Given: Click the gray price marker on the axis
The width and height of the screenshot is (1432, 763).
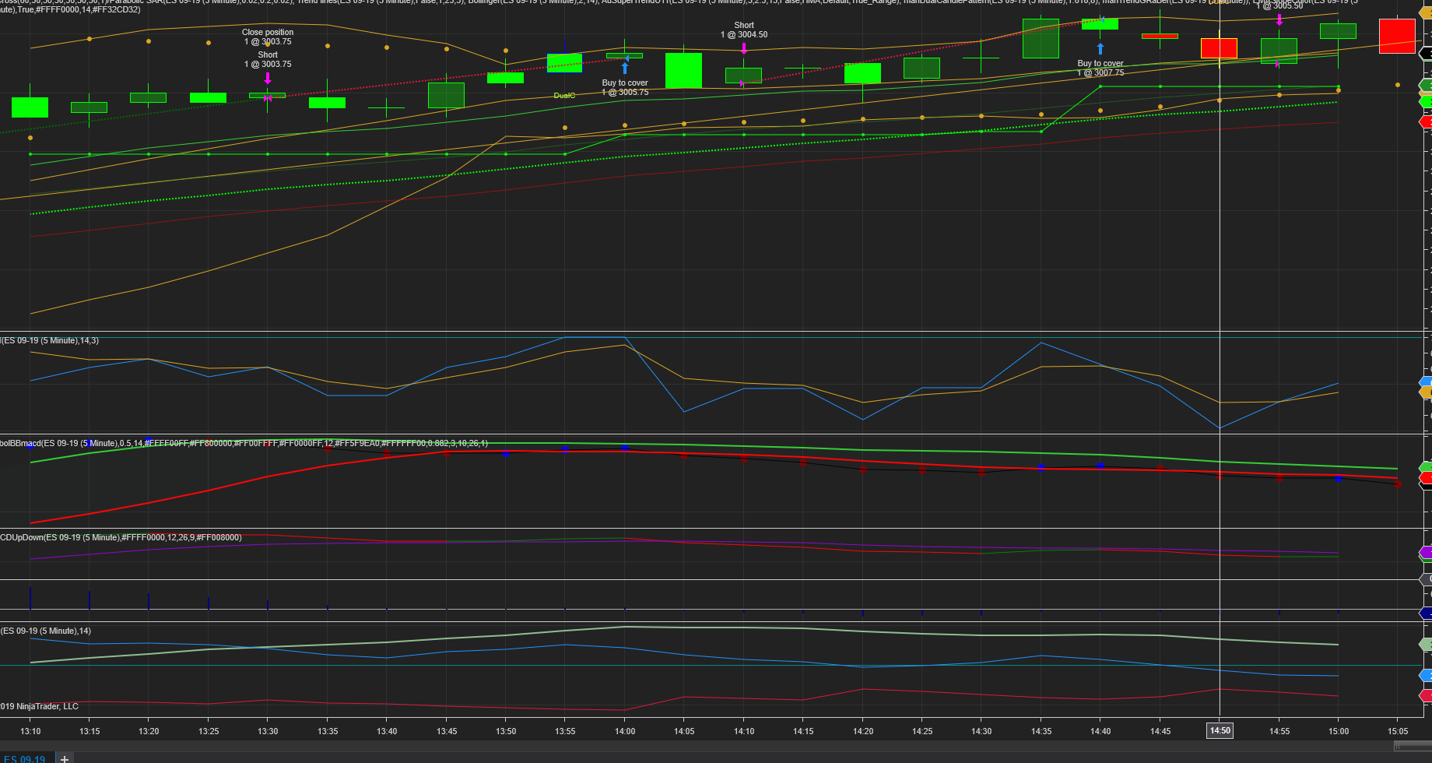Looking at the screenshot, I should coord(1426,579).
